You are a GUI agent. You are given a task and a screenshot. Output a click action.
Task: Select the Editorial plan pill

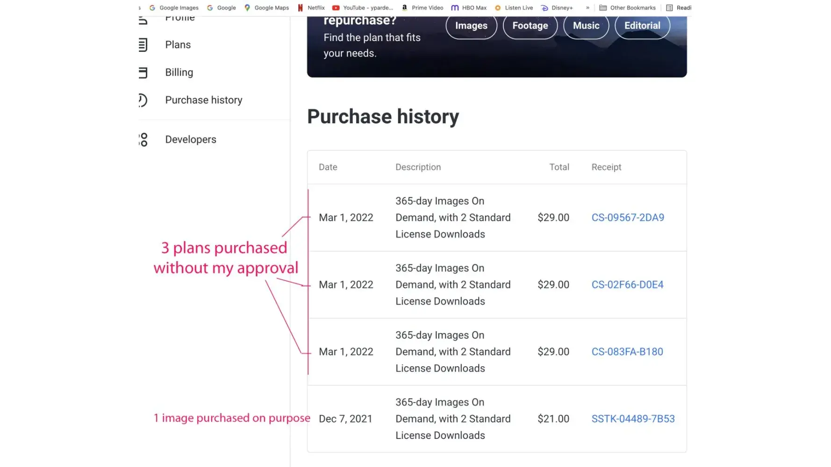[x=642, y=26]
